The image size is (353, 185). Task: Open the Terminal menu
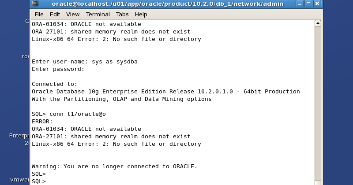point(98,15)
